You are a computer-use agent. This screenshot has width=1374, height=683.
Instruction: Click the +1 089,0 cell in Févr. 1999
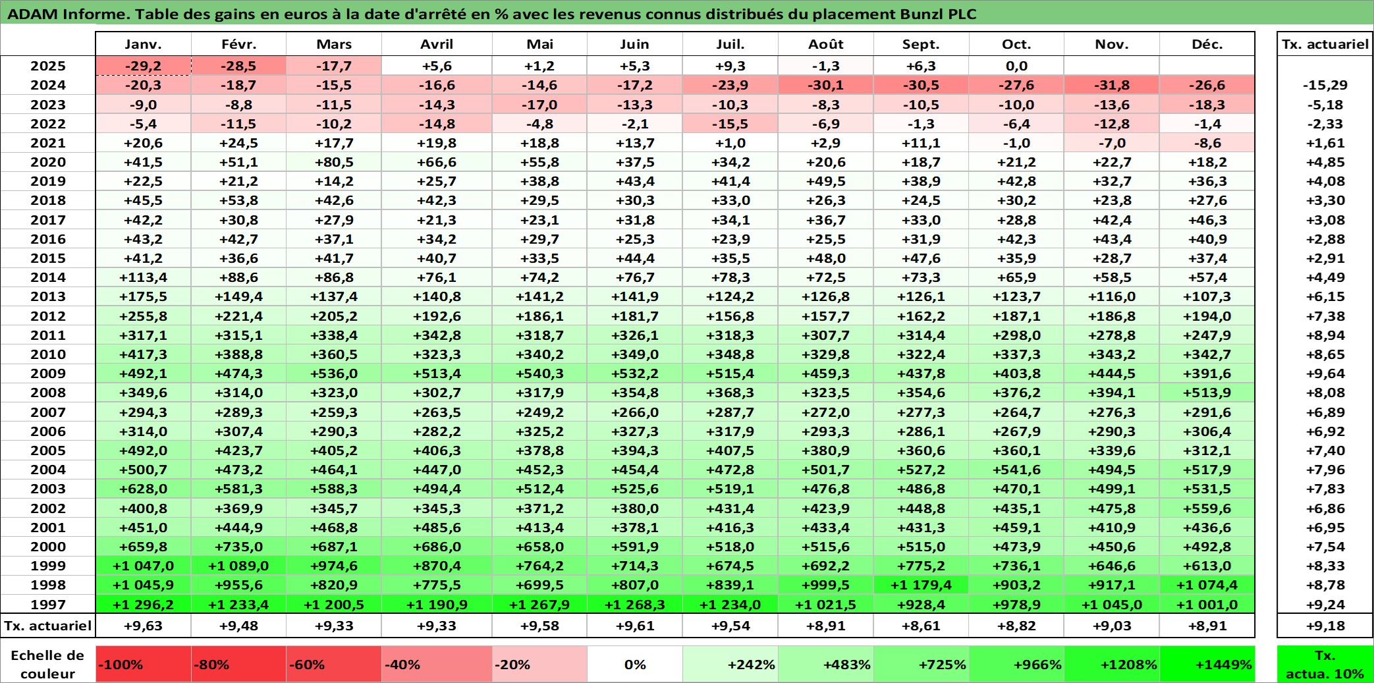238,566
